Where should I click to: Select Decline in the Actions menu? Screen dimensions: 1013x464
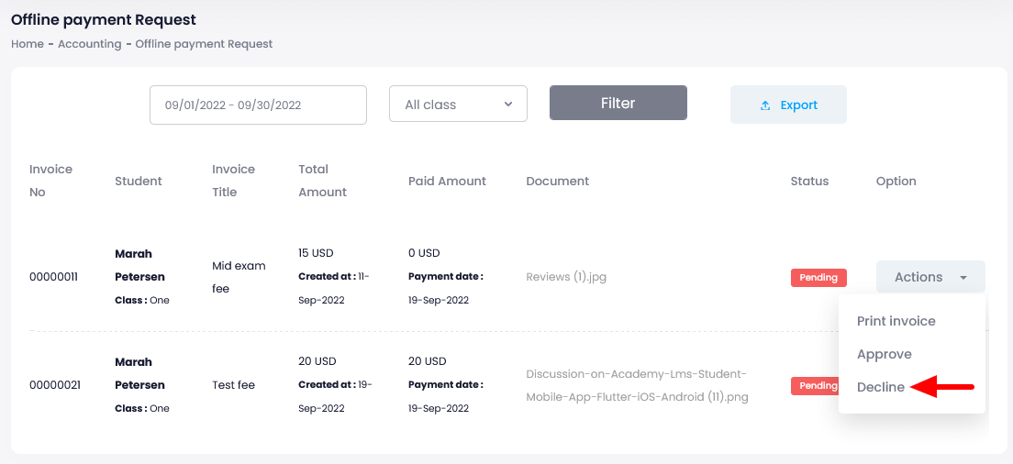coord(880,387)
